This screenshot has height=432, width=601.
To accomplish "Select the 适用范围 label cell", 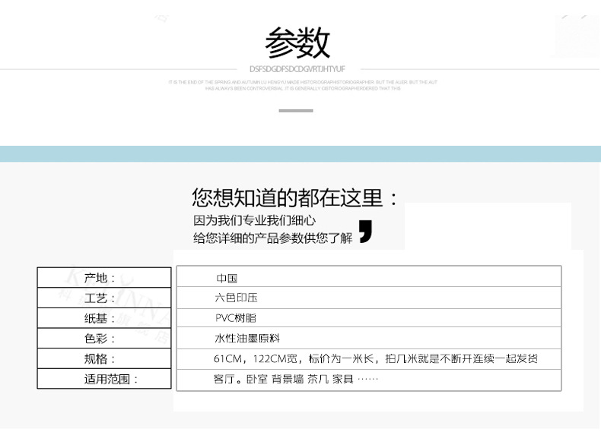I will (x=104, y=379).
